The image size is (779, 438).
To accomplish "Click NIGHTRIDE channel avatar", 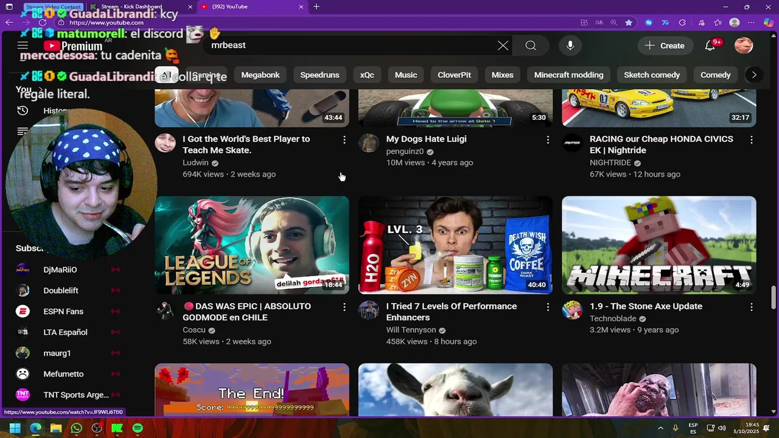I will pyautogui.click(x=572, y=143).
